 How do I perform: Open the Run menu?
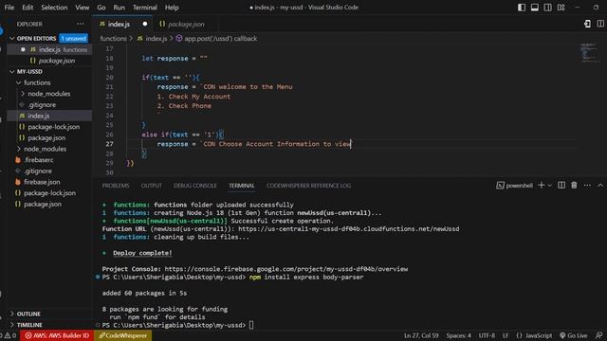120,8
